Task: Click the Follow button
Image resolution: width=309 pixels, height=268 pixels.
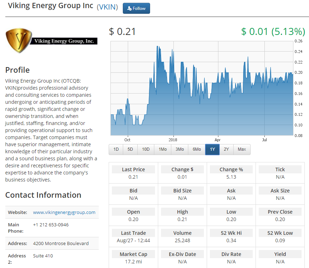Action: 136,8
